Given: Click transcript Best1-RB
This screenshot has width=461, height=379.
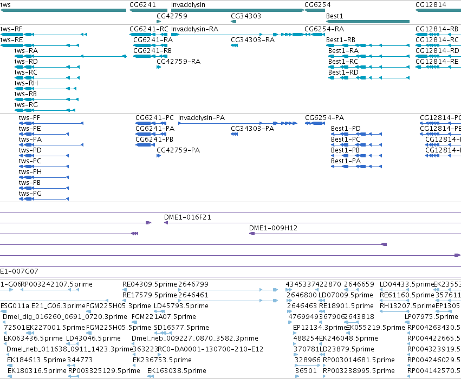Looking at the screenshot, I should point(341,40).
